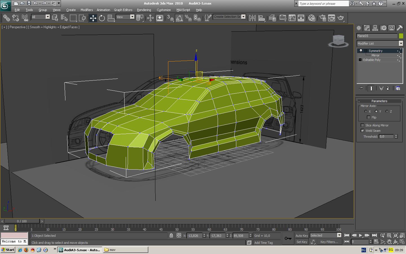
Task: Open the Layer Manager icon
Action: (x=272, y=18)
